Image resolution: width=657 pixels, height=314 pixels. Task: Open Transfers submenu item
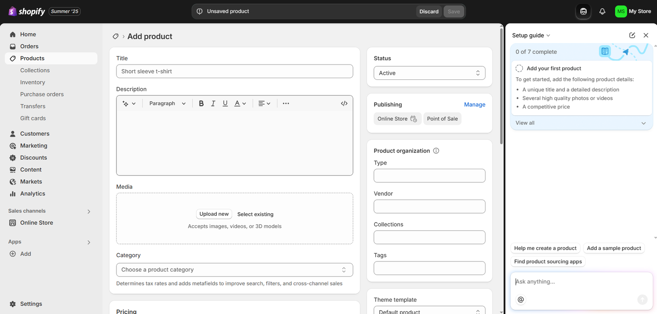click(33, 106)
